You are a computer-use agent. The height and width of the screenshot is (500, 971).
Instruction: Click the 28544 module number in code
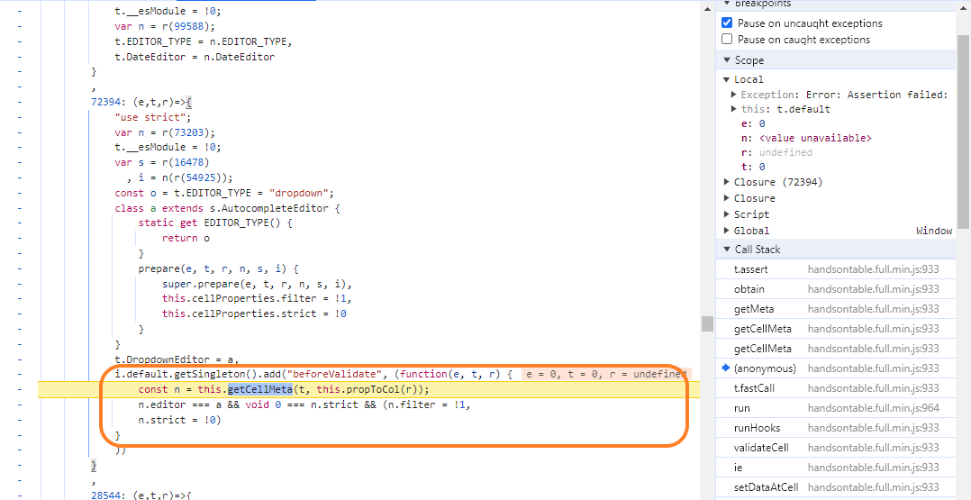coord(106,495)
